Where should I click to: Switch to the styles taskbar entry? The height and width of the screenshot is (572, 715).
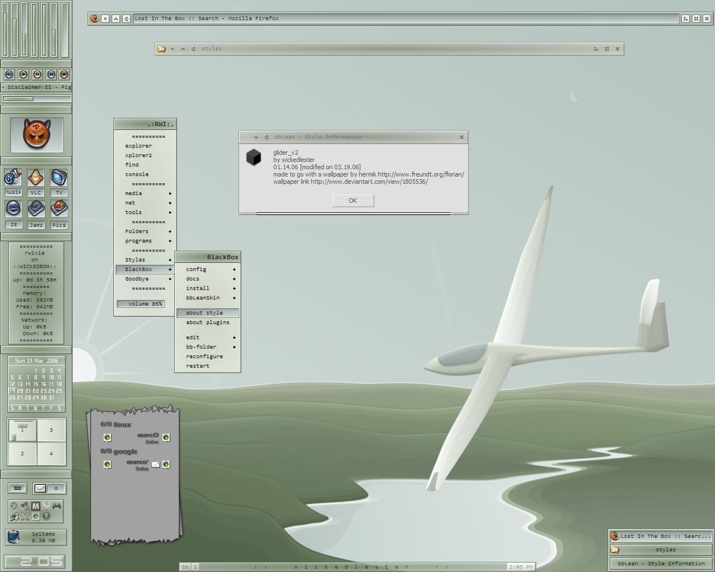661,550
